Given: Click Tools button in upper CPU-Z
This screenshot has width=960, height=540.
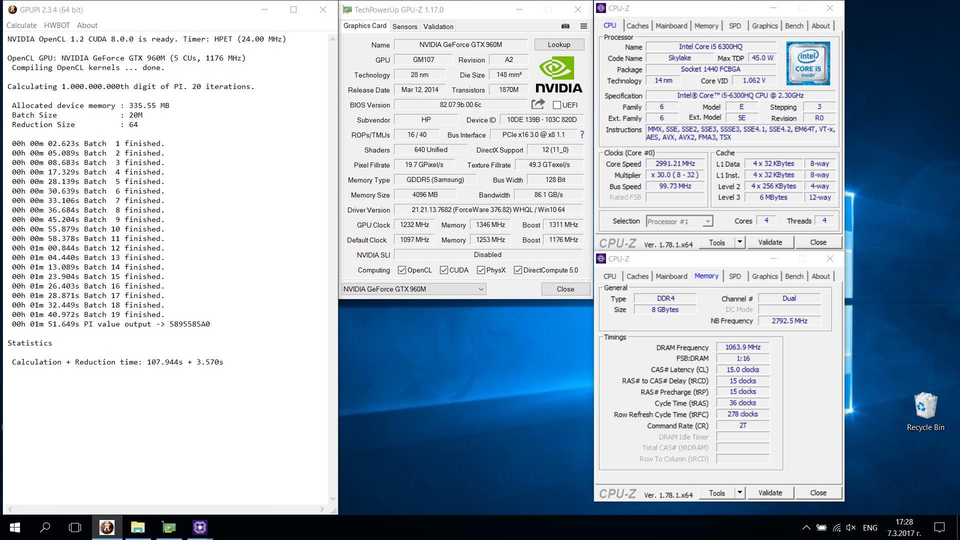Looking at the screenshot, I should click(716, 242).
